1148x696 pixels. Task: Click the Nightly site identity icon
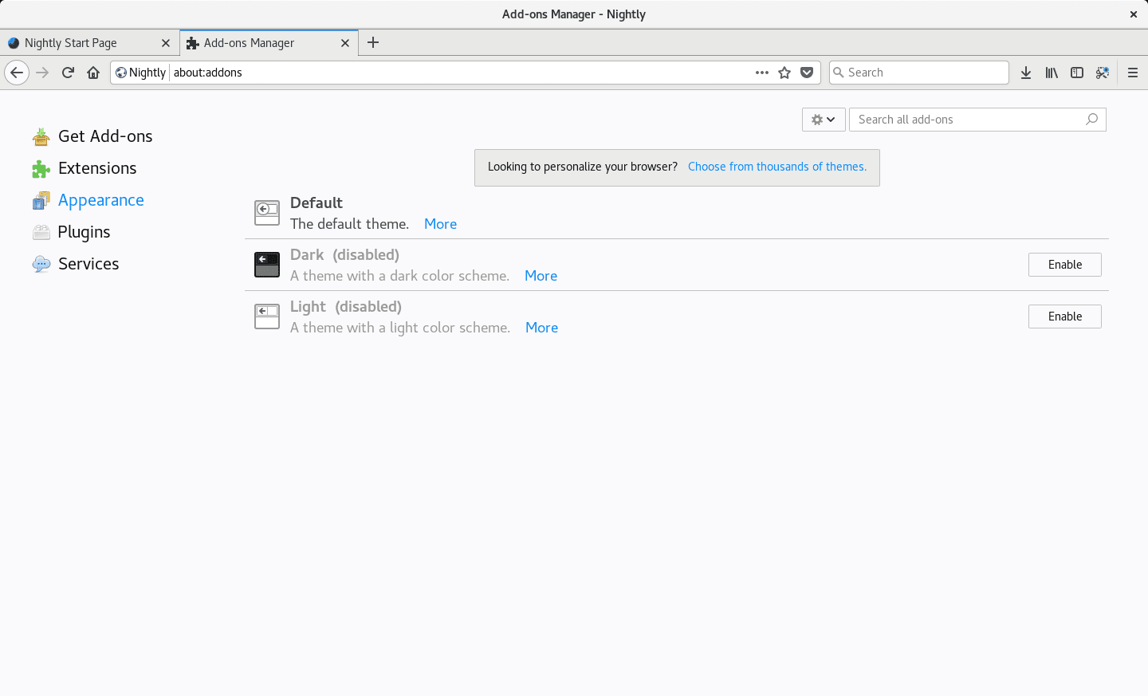point(121,73)
